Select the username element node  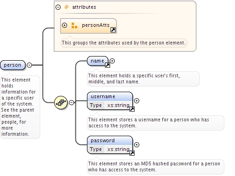coord(110,101)
